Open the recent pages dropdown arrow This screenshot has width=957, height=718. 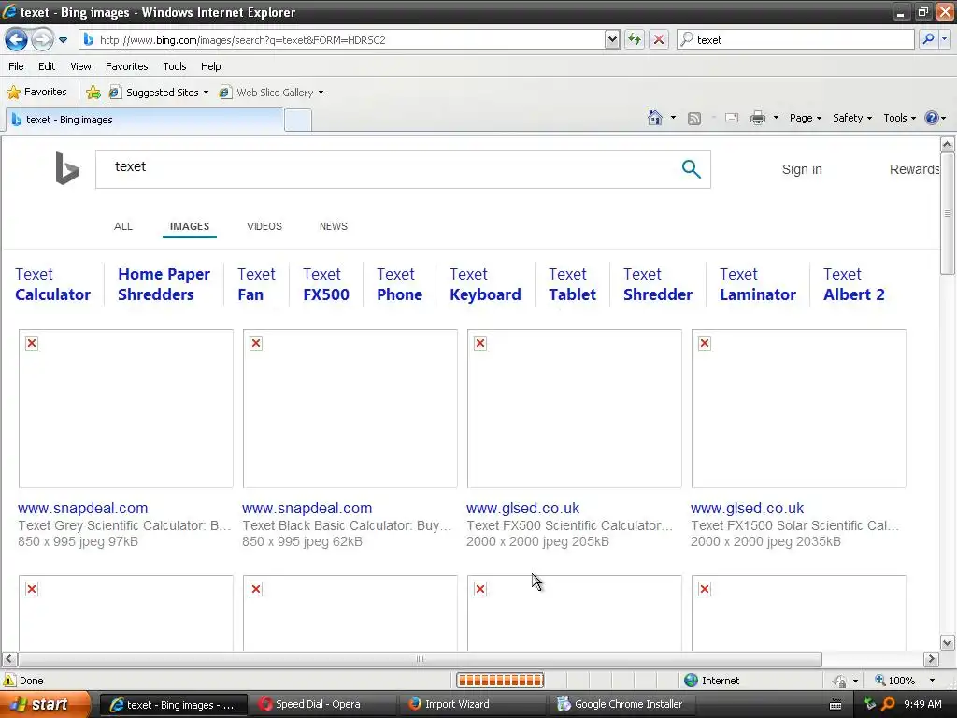[63, 40]
